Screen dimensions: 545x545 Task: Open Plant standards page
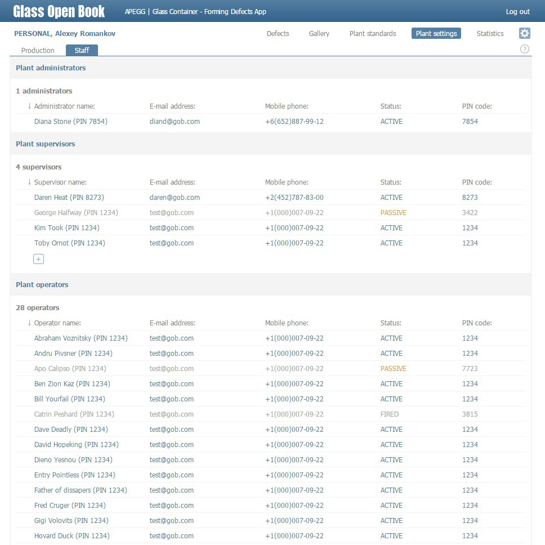coord(372,34)
